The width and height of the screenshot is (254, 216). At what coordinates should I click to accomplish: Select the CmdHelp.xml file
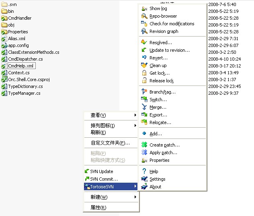click(21, 66)
